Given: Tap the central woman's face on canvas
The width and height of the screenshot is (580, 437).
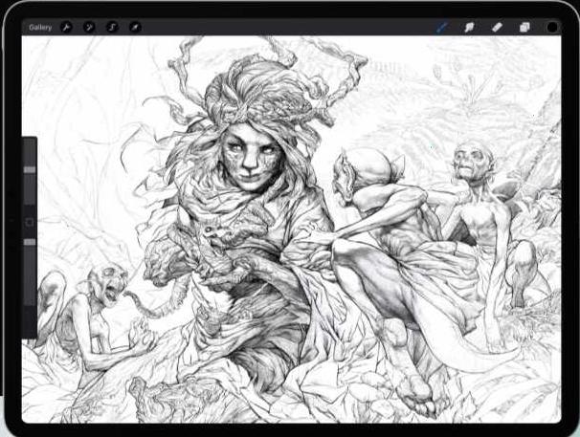Looking at the screenshot, I should 252,157.
